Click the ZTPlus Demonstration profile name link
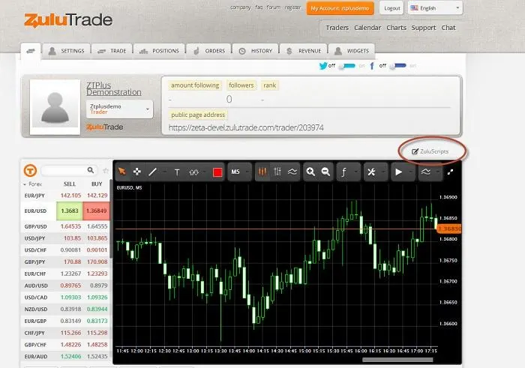The width and height of the screenshot is (525, 368). [114, 88]
